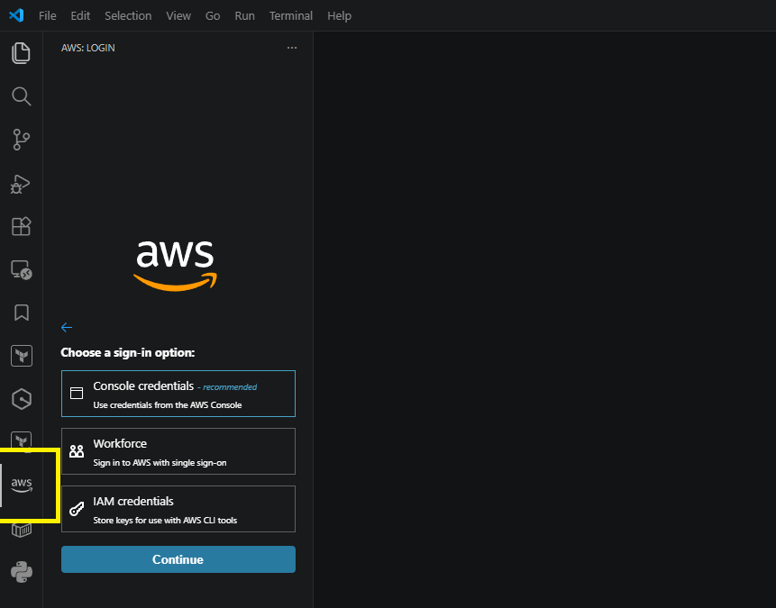The image size is (776, 608).
Task: Open AWS Login panel more actions menu
Action: point(292,48)
